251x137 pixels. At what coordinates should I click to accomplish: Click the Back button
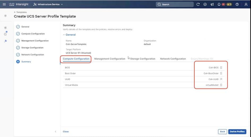(222, 131)
